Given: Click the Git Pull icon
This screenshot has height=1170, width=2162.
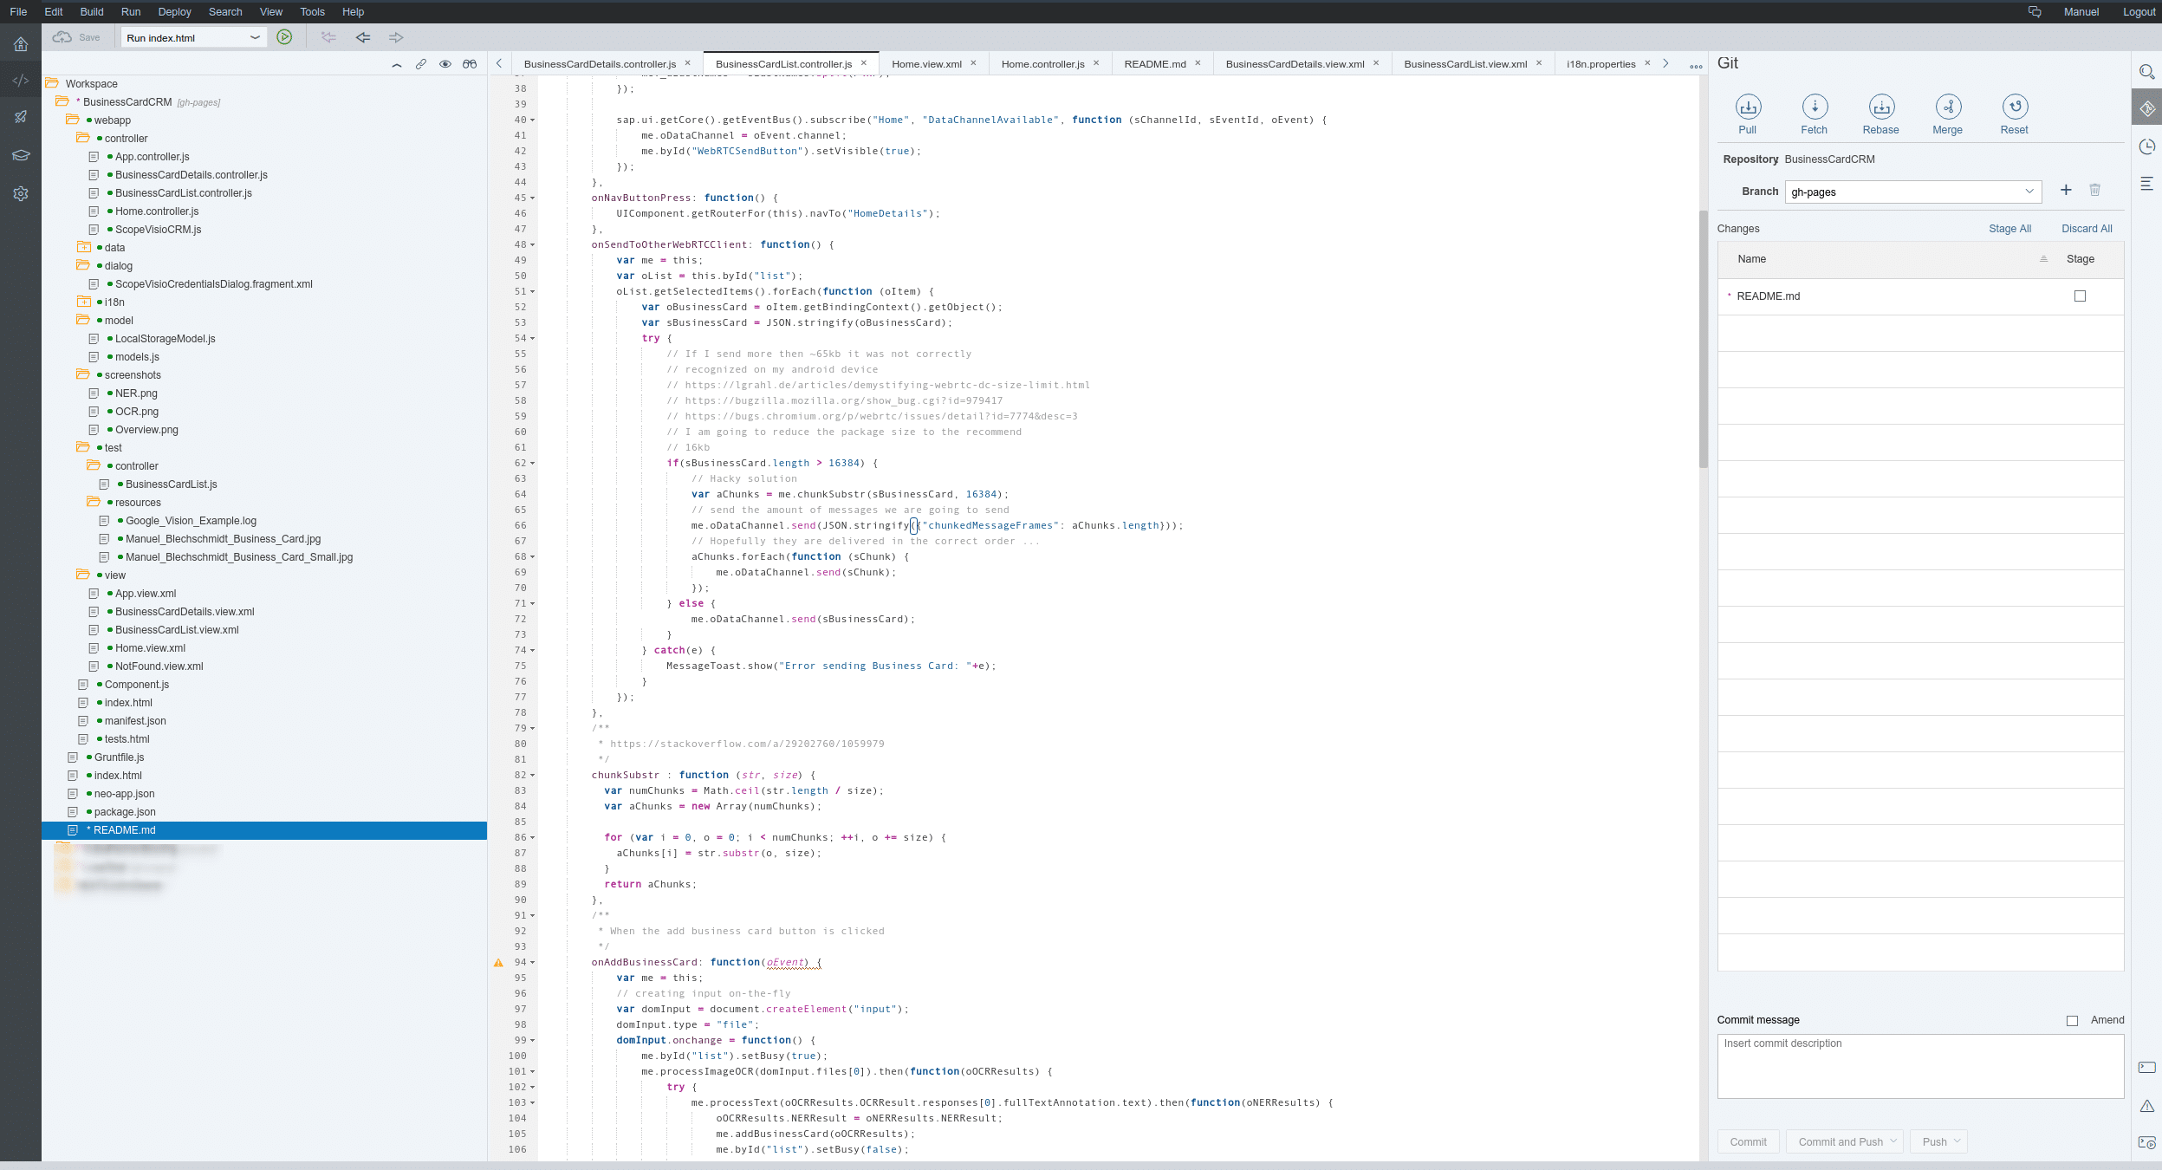Looking at the screenshot, I should click(1748, 107).
